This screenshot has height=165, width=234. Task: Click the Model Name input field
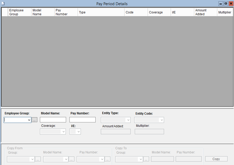click(x=53, y=120)
